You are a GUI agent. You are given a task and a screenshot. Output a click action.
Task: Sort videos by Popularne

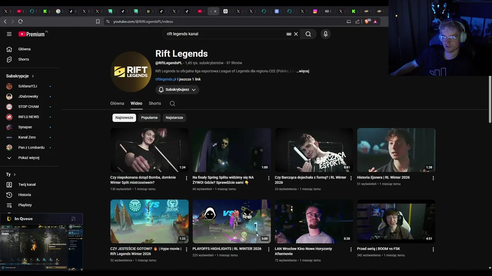(x=149, y=118)
